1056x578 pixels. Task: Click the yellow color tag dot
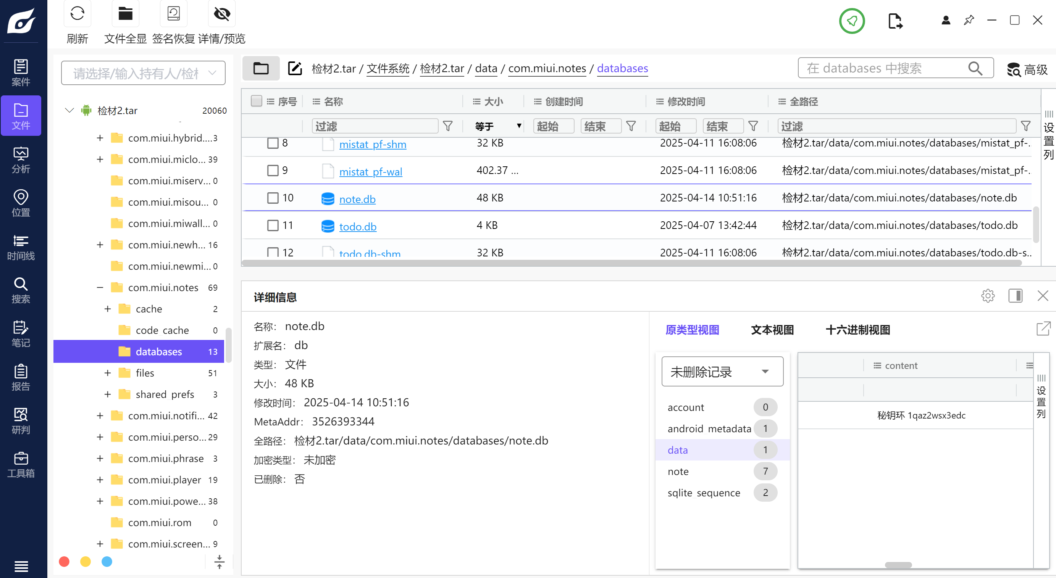click(85, 561)
